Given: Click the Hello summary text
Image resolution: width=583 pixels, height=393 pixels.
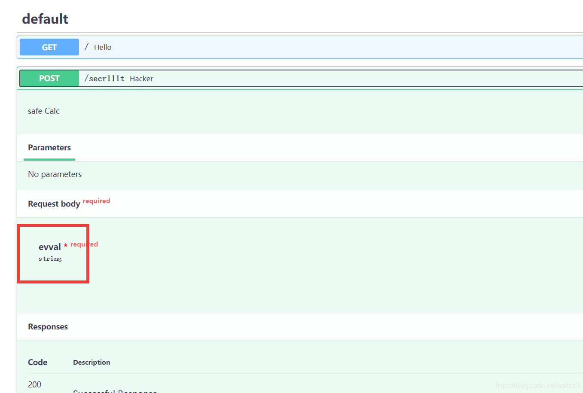Looking at the screenshot, I should pyautogui.click(x=103, y=47).
